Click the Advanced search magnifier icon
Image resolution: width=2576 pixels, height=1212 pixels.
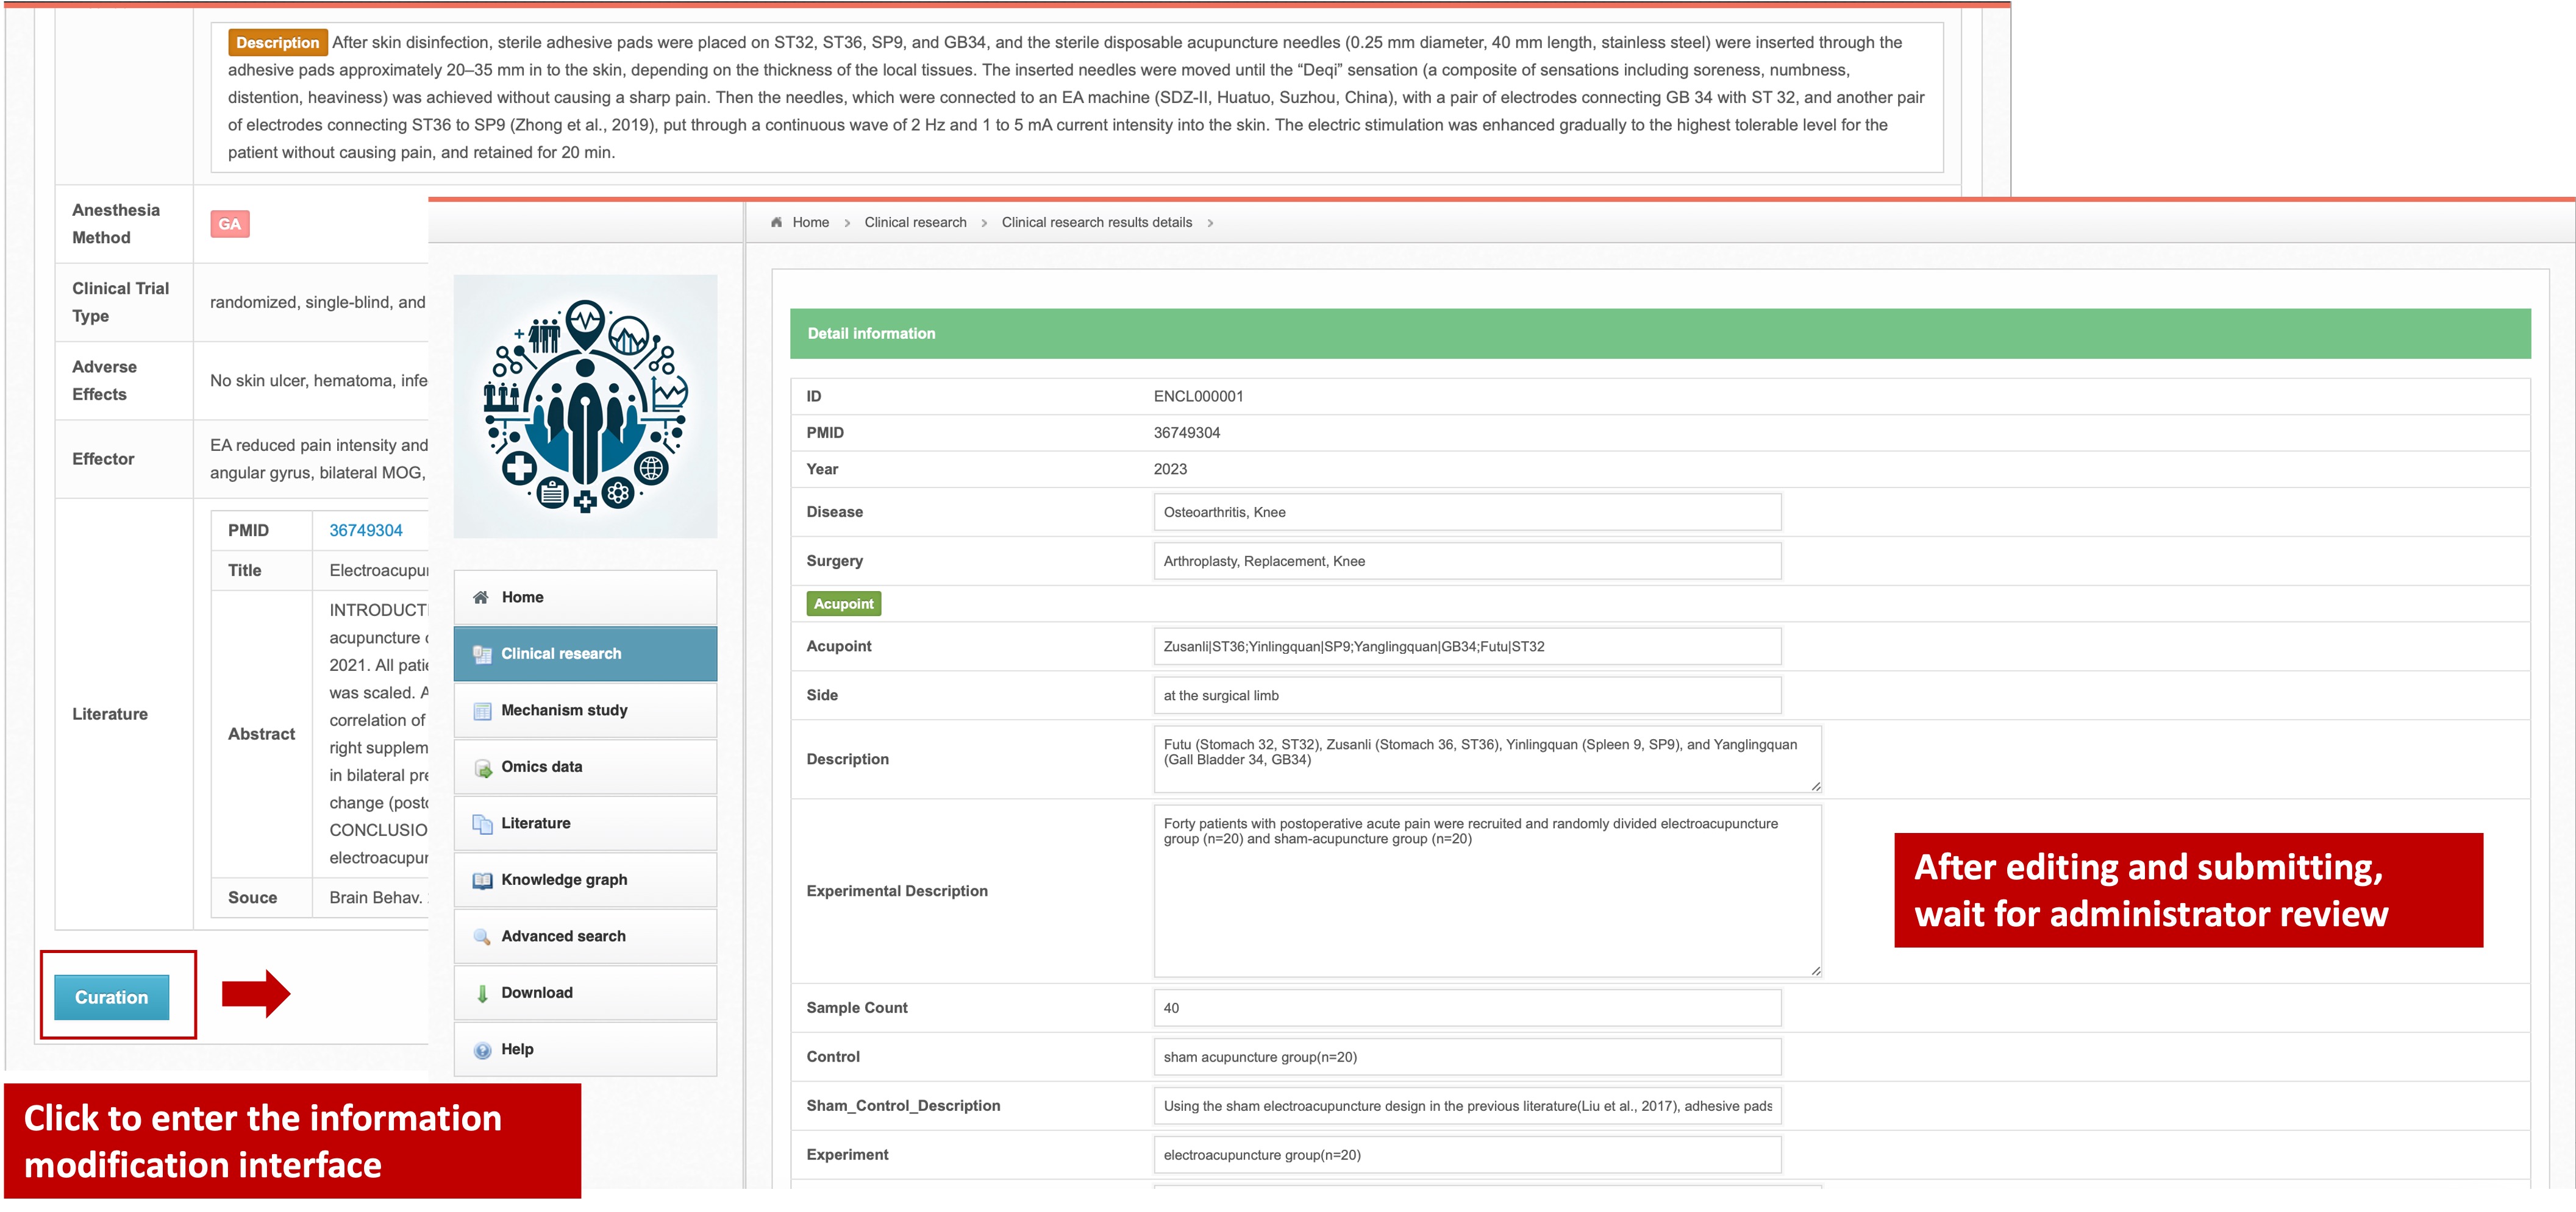pyautogui.click(x=482, y=937)
